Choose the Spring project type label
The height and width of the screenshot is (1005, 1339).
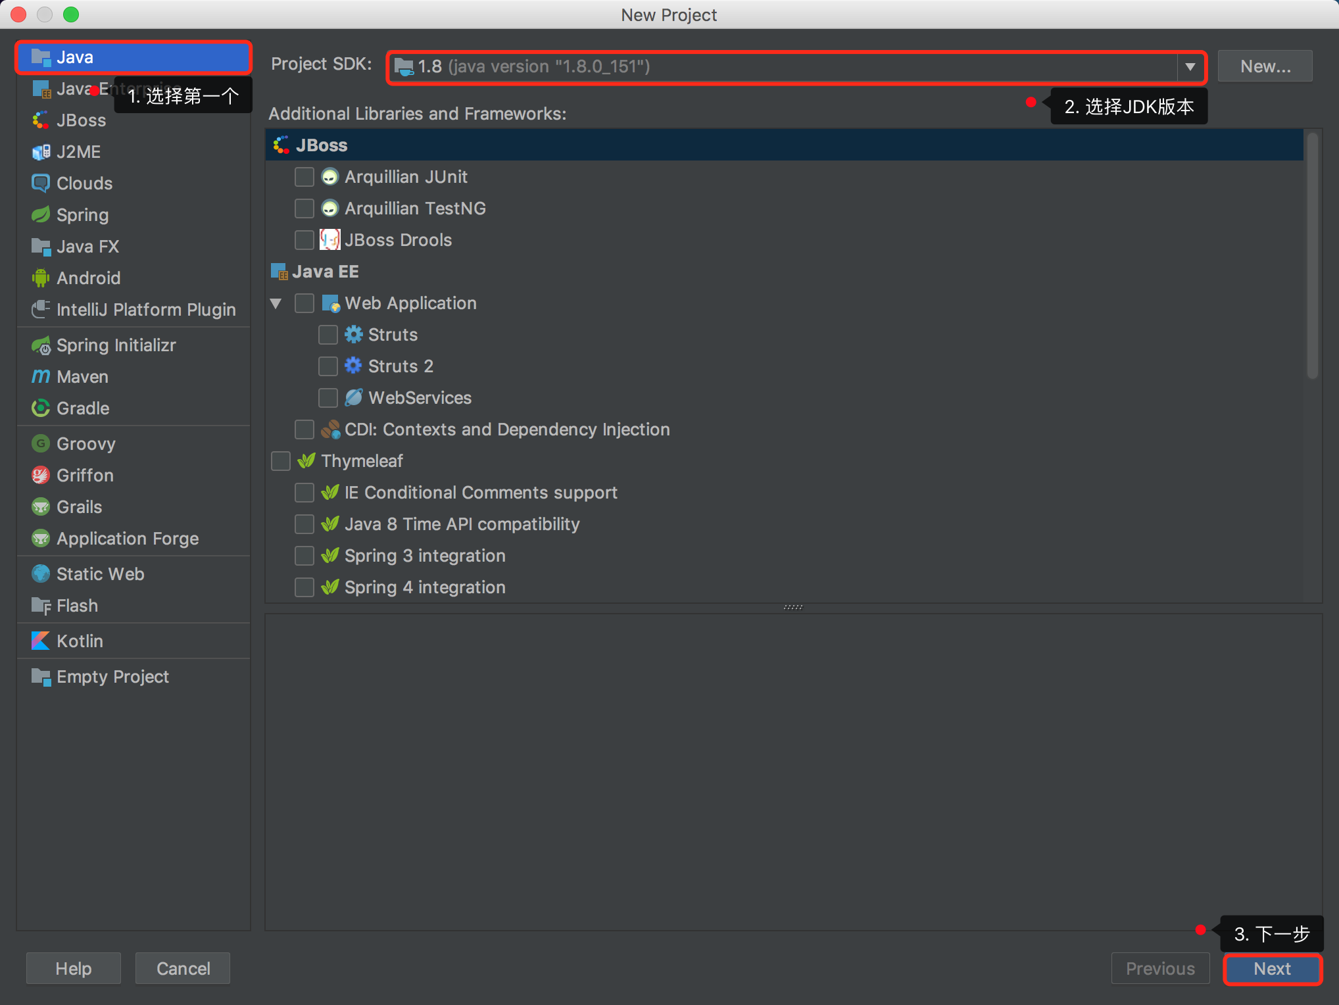click(82, 215)
